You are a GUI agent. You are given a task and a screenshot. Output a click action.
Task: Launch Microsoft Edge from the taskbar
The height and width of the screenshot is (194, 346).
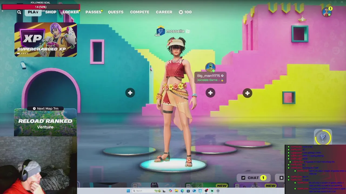(182, 191)
